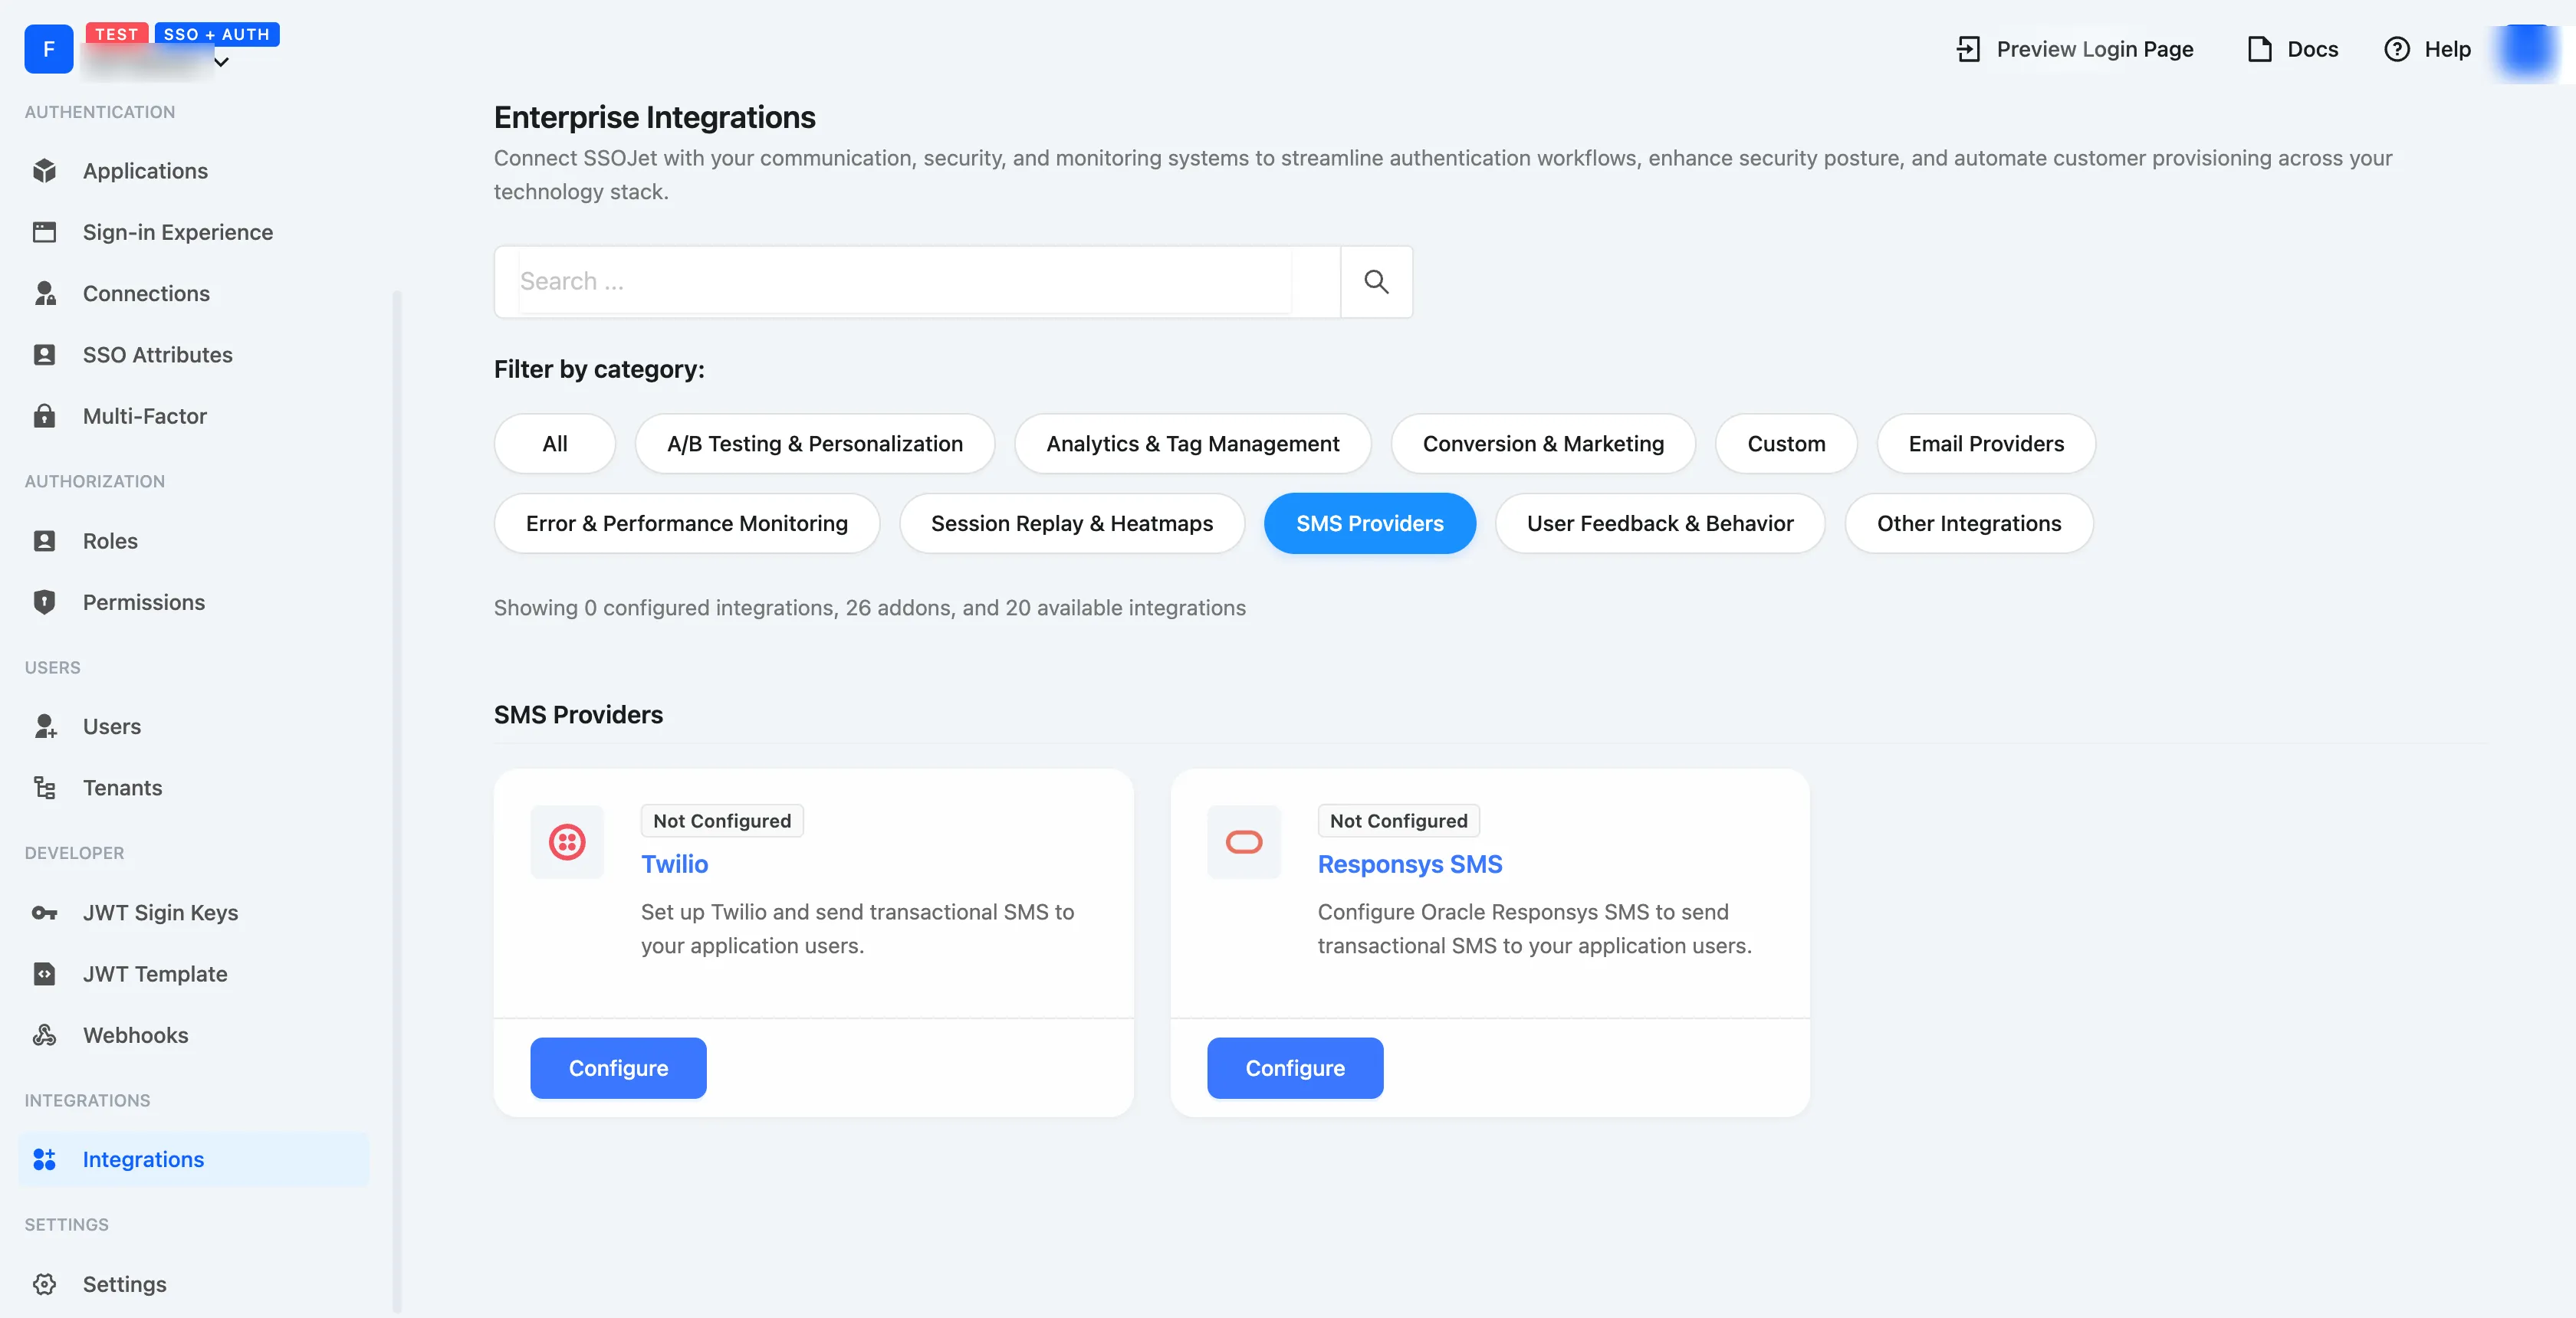Toggle the Email Providers category filter
2576x1318 pixels.
click(x=1986, y=444)
